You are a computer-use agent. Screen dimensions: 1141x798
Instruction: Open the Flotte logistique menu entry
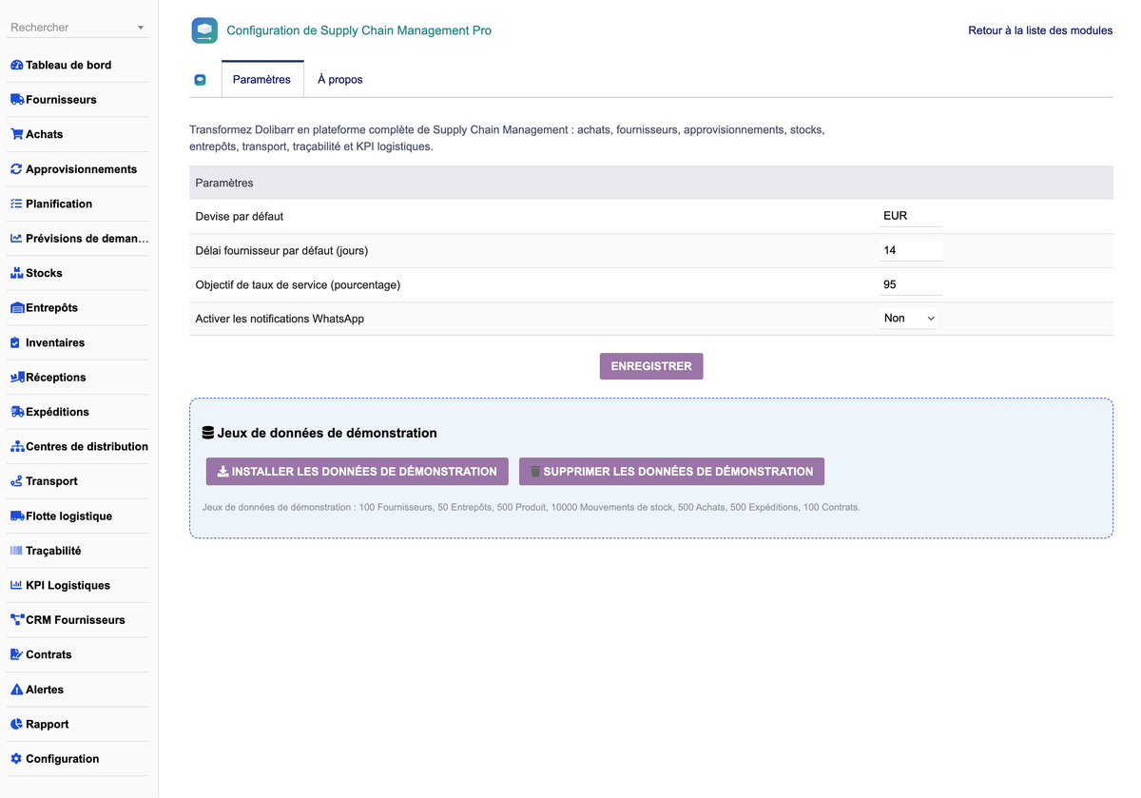[x=68, y=516]
